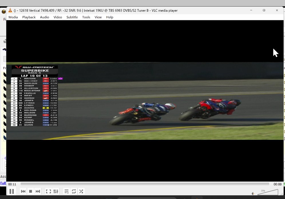Maximize the VLC window
This screenshot has width=285, height=199.
point(264,10)
